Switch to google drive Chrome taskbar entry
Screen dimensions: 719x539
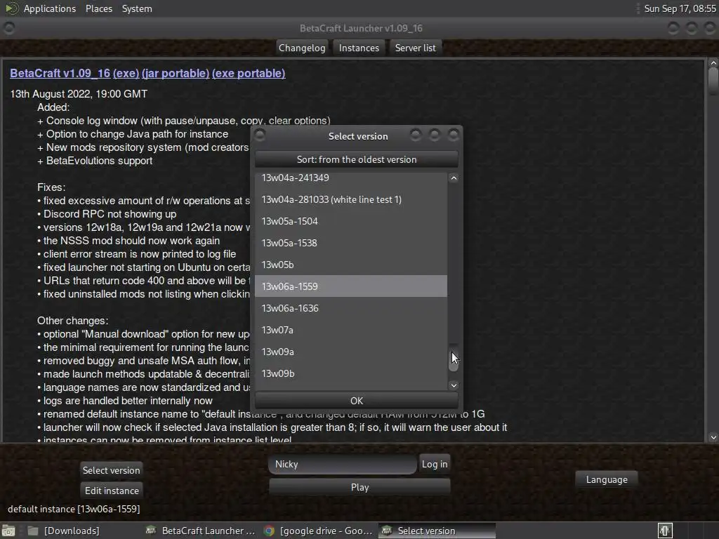coord(318,531)
